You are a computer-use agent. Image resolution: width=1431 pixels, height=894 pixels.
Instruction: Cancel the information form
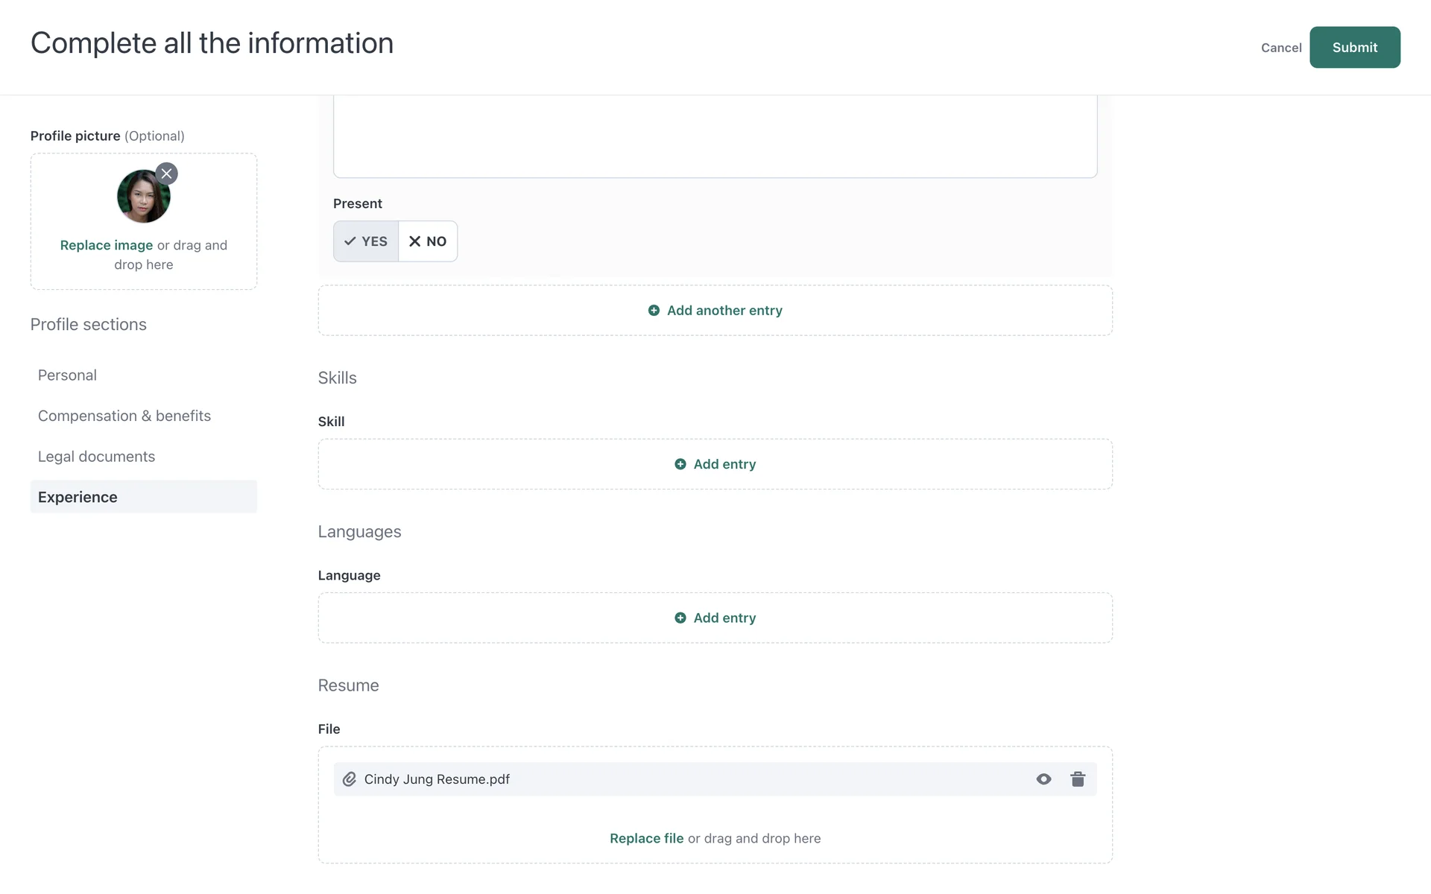(x=1280, y=48)
